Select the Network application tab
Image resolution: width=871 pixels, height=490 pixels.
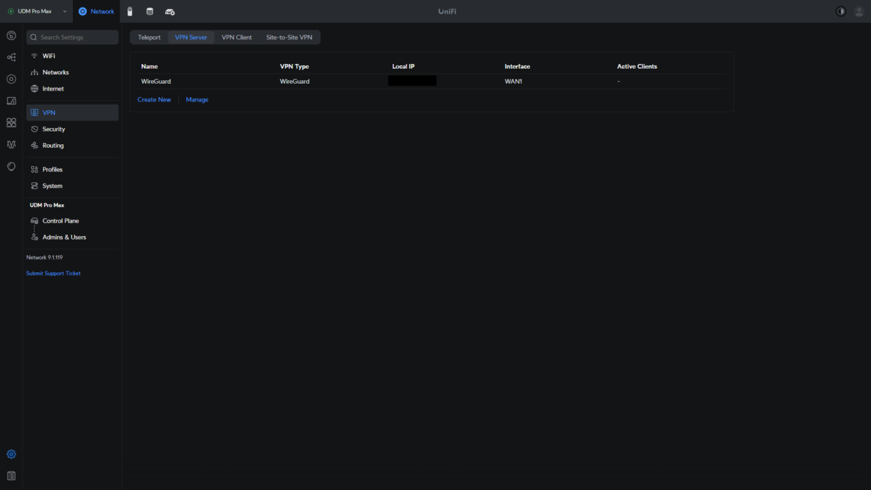(x=97, y=12)
